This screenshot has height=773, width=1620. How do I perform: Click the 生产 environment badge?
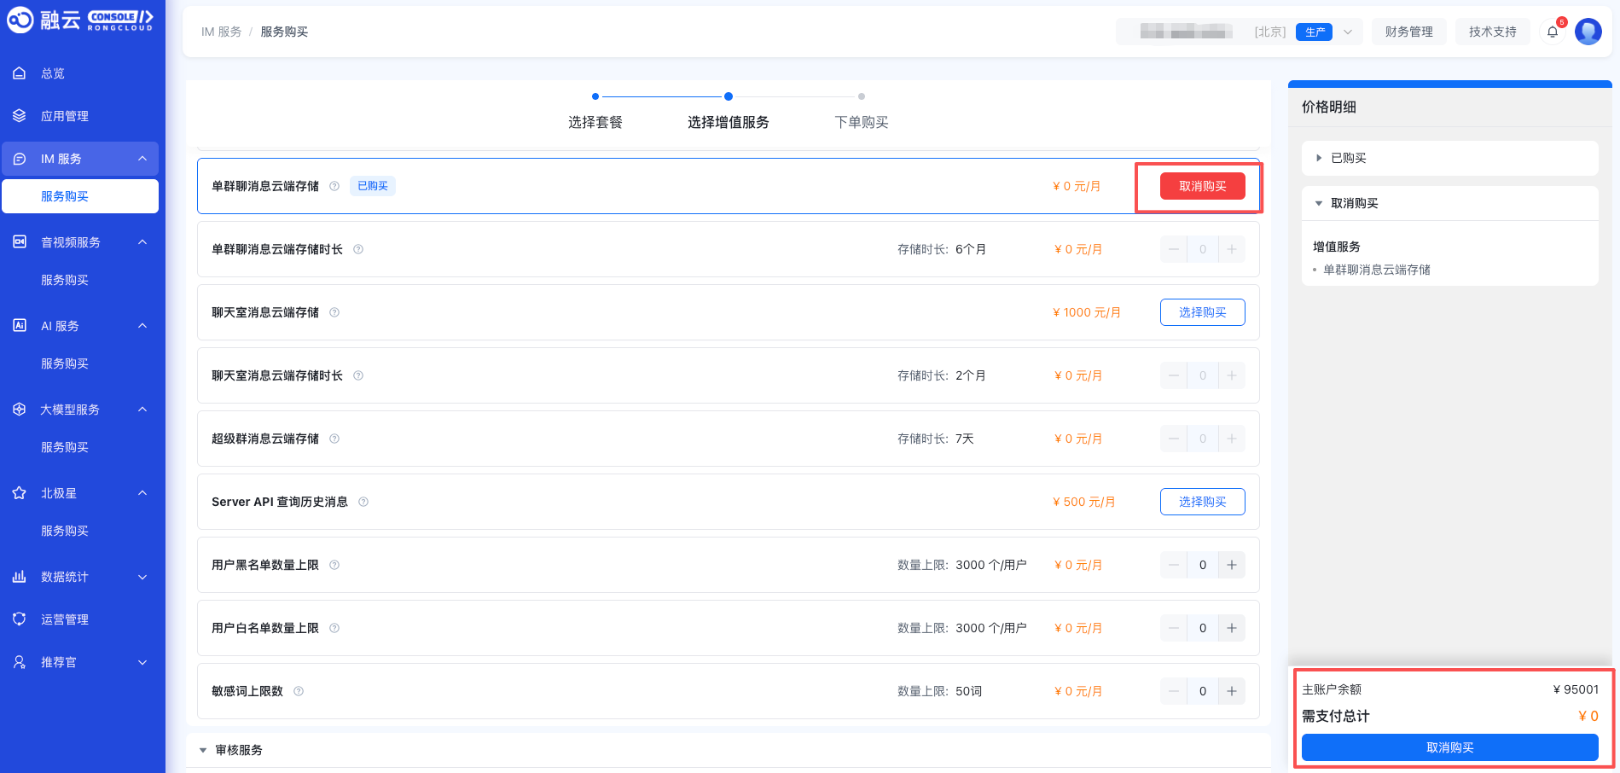(x=1314, y=32)
